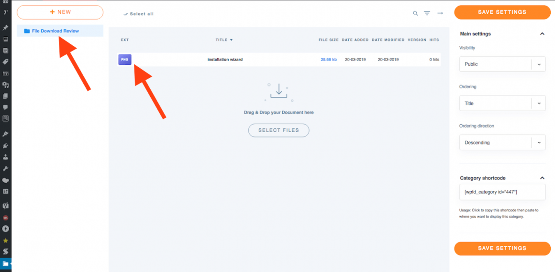Select File Download Review category
Viewport: 555px width, 272px height.
pyautogui.click(x=60, y=31)
